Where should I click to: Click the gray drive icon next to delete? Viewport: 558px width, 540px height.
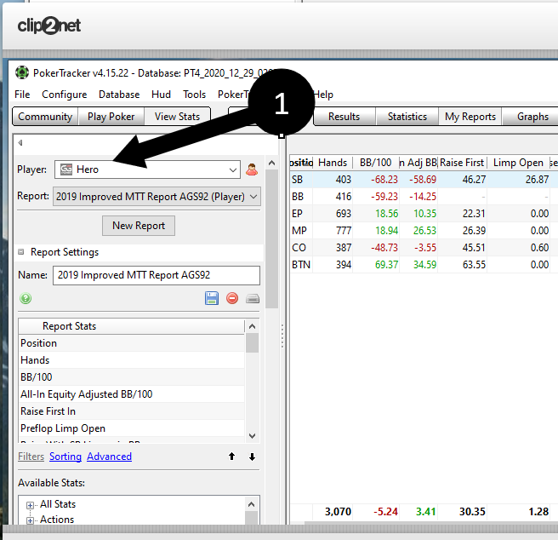click(x=253, y=298)
